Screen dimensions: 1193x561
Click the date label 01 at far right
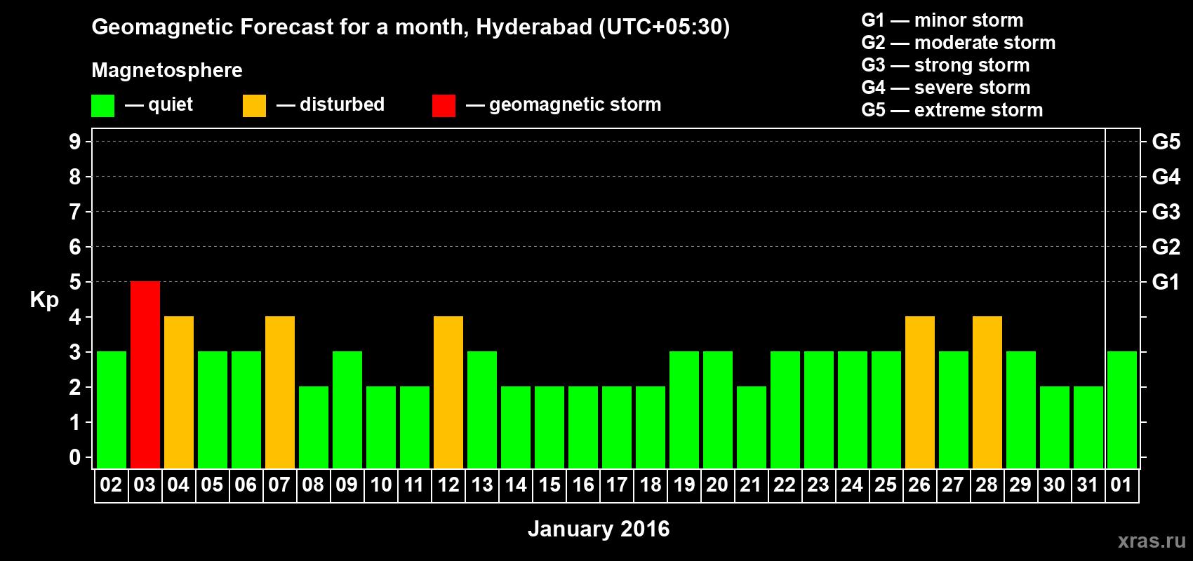[x=1121, y=485]
